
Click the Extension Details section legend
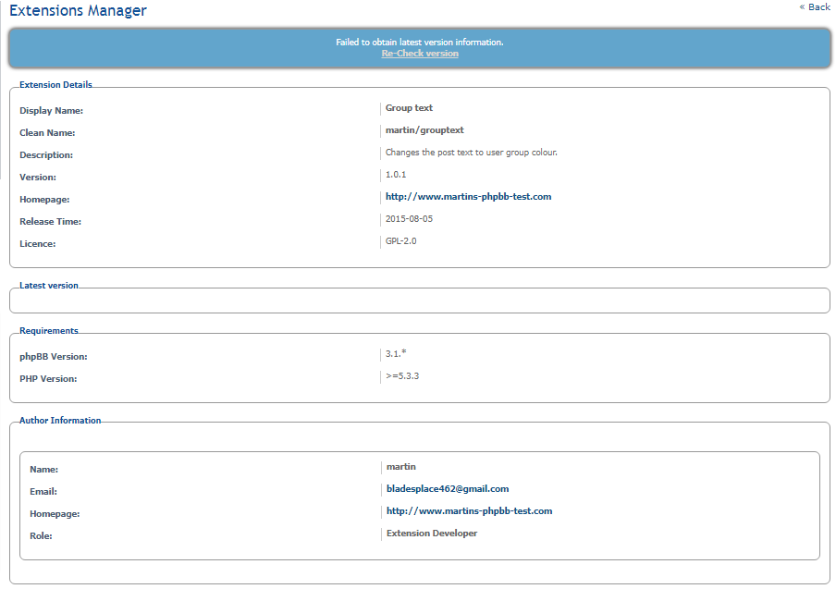coord(55,85)
